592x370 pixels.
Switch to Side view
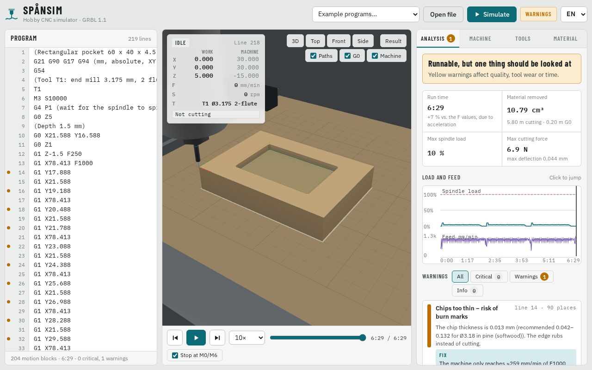(x=363, y=41)
